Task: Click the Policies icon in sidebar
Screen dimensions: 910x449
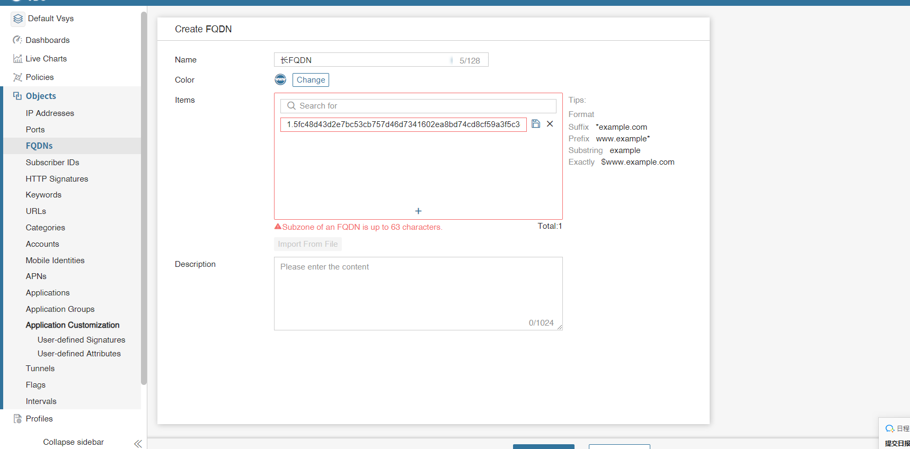Action: [x=17, y=77]
